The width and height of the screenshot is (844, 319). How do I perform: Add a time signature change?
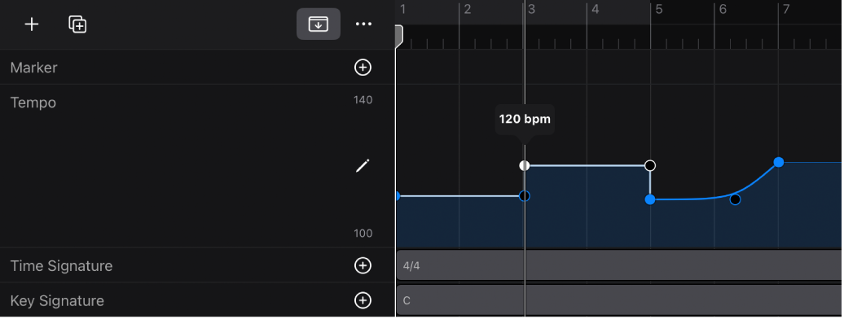[363, 266]
